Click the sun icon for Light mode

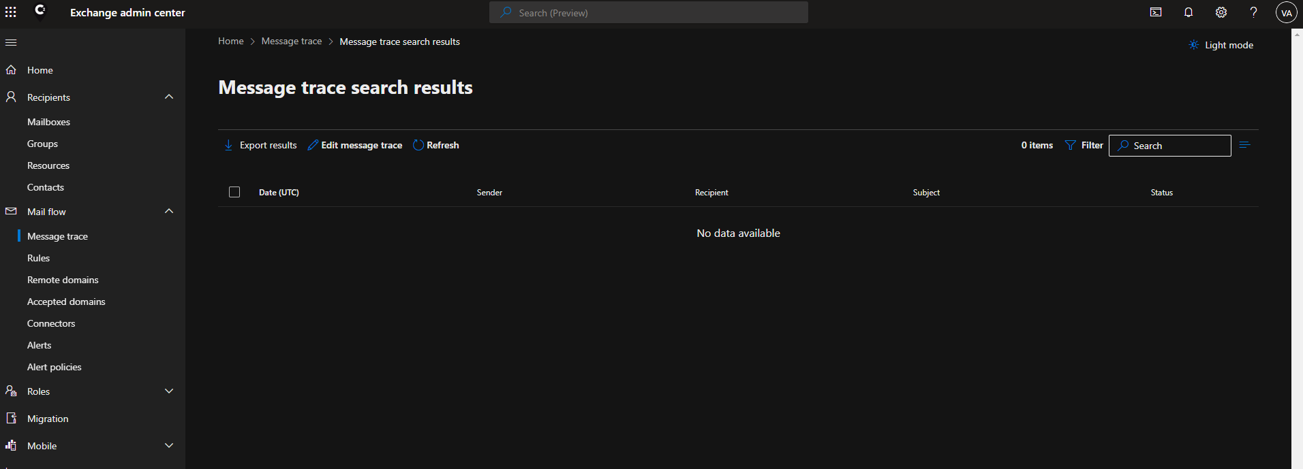tap(1194, 45)
